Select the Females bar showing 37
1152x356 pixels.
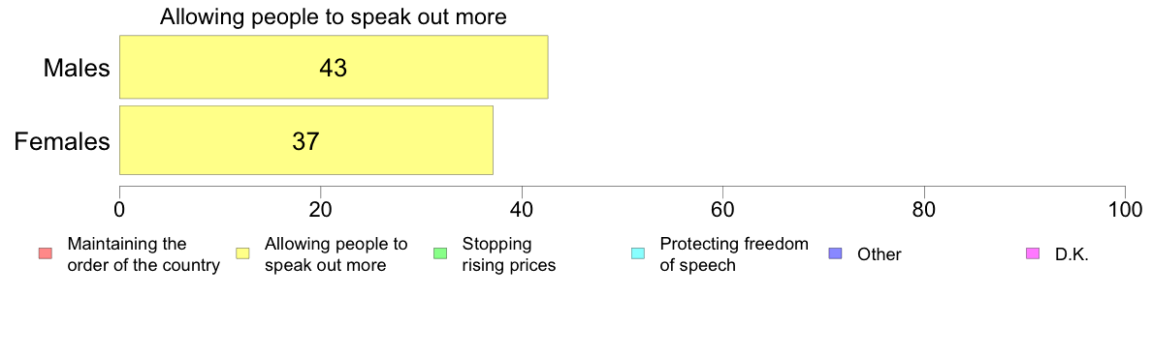[x=305, y=140]
